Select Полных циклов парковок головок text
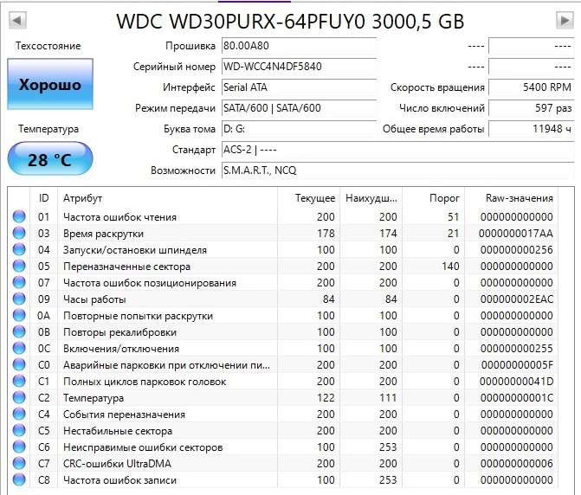This screenshot has height=495, width=581. (x=145, y=382)
